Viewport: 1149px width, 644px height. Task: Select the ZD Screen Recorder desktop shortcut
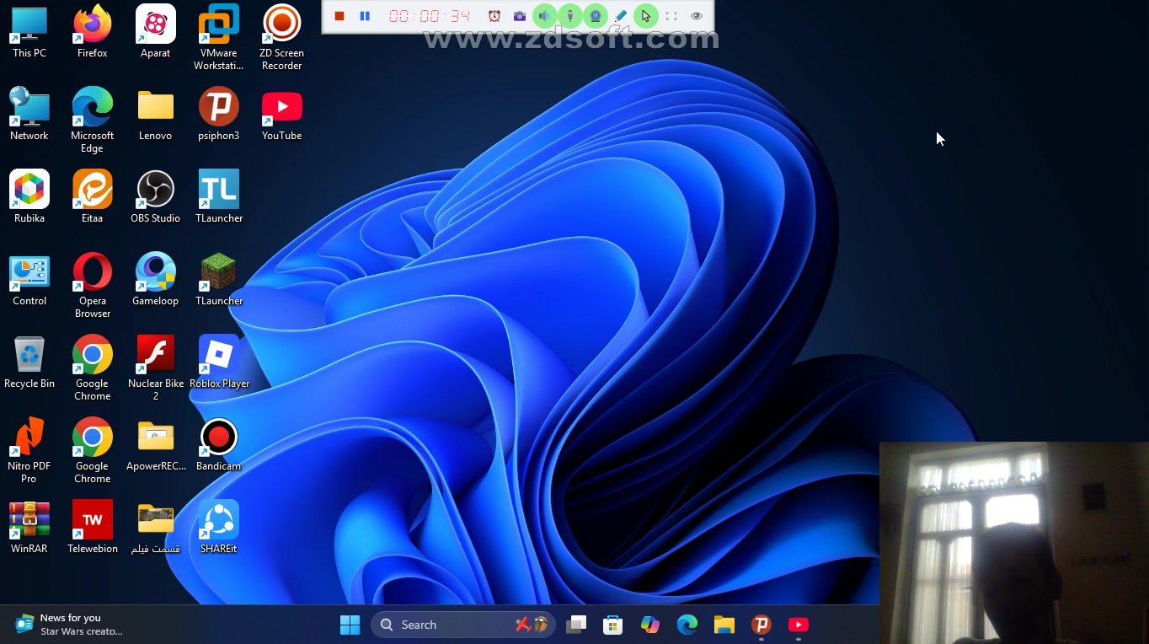tap(282, 38)
